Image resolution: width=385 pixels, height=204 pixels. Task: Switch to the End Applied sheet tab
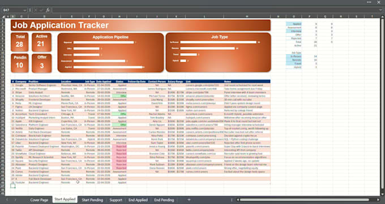138,200
